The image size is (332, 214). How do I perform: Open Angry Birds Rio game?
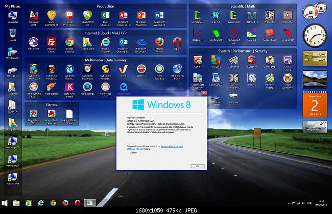(33, 117)
